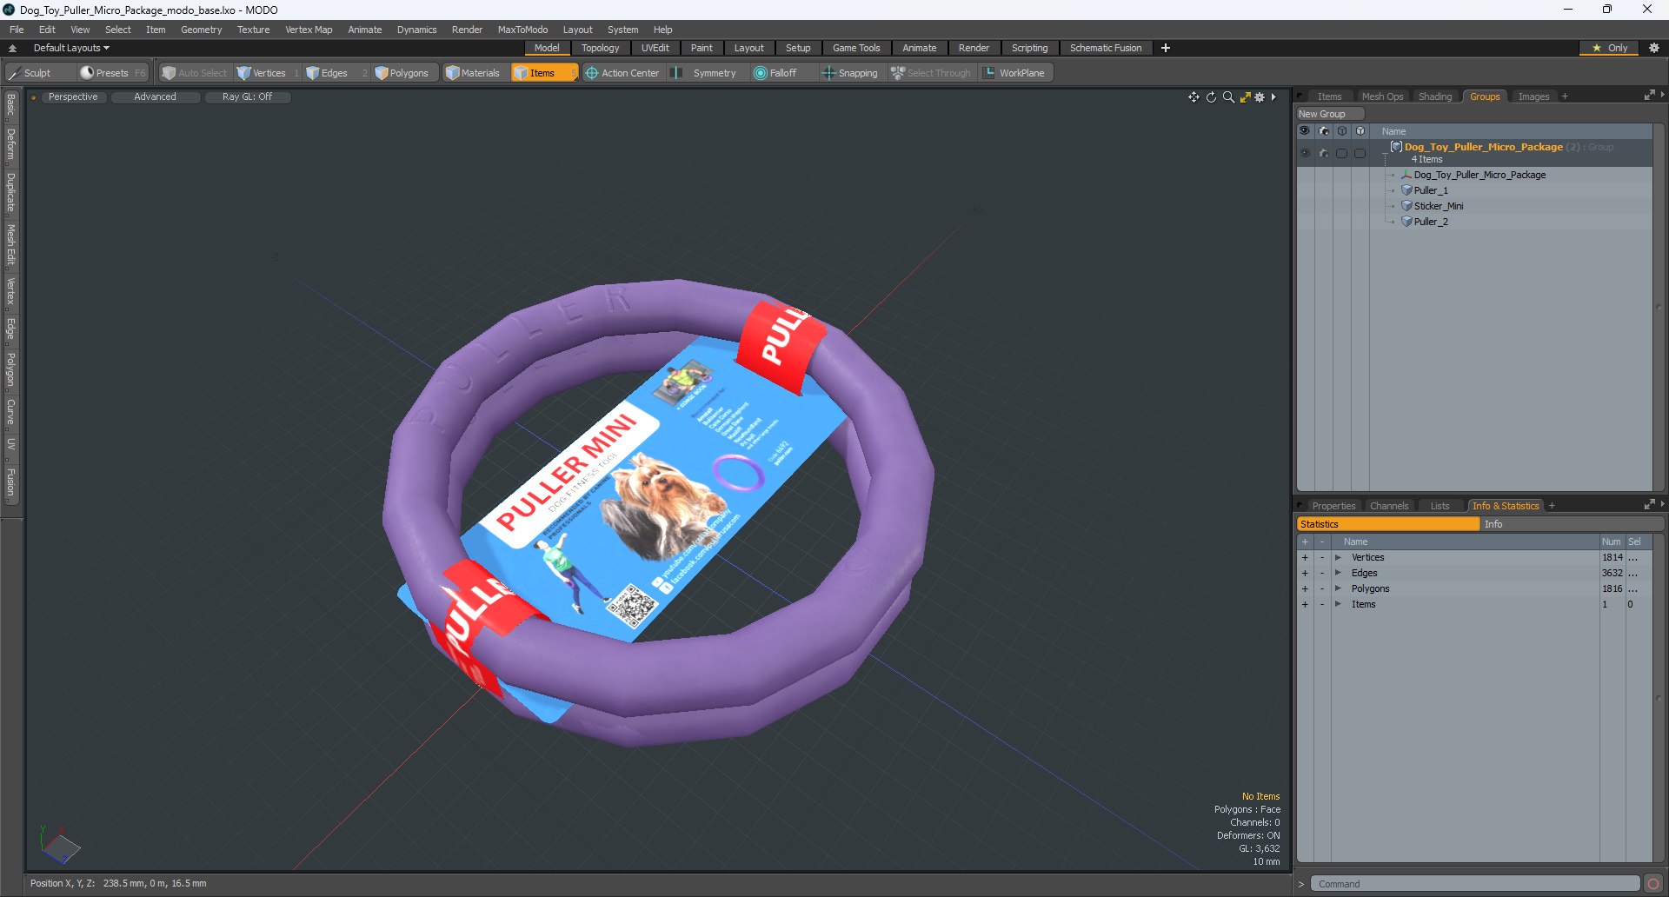Click the Ray GL: Off button
The image size is (1669, 897).
[x=247, y=97]
